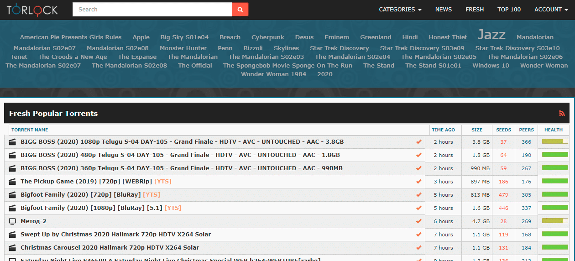Screen dimensions: 575x261
Task: Open BIGG BOSS 1080p Telugu Grand Finale torrent
Action: coord(182,142)
